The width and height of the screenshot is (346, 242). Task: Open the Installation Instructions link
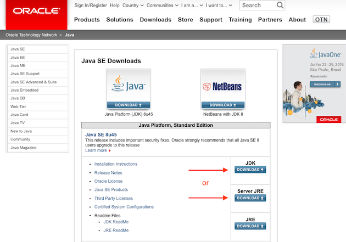tap(116, 164)
